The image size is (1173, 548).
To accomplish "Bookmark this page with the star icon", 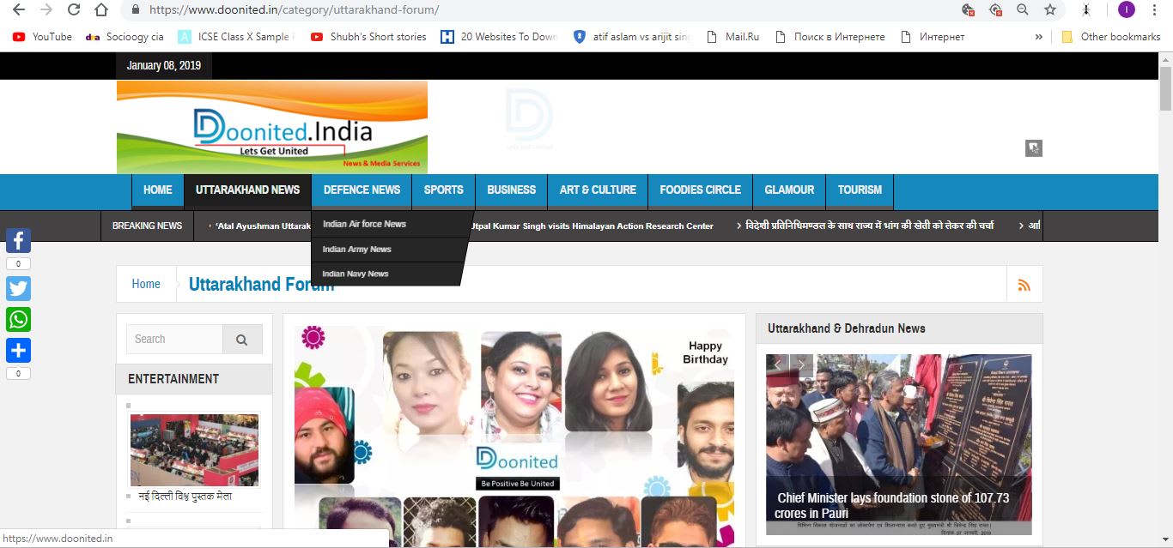I will point(1050,10).
